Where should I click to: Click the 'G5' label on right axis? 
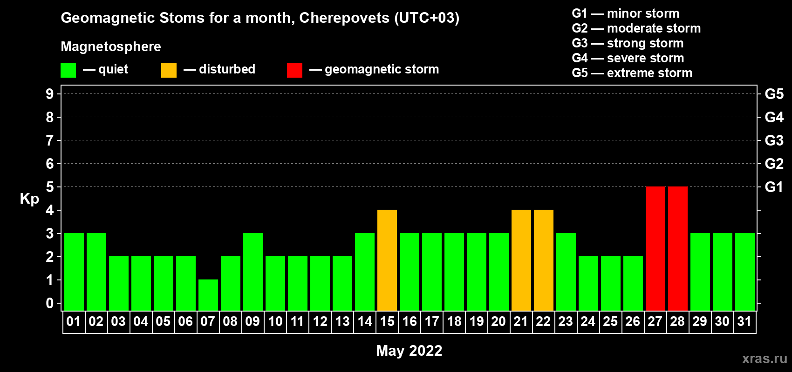click(x=774, y=94)
